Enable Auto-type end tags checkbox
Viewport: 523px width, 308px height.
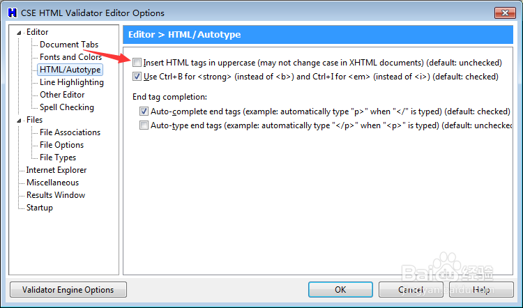coord(144,125)
